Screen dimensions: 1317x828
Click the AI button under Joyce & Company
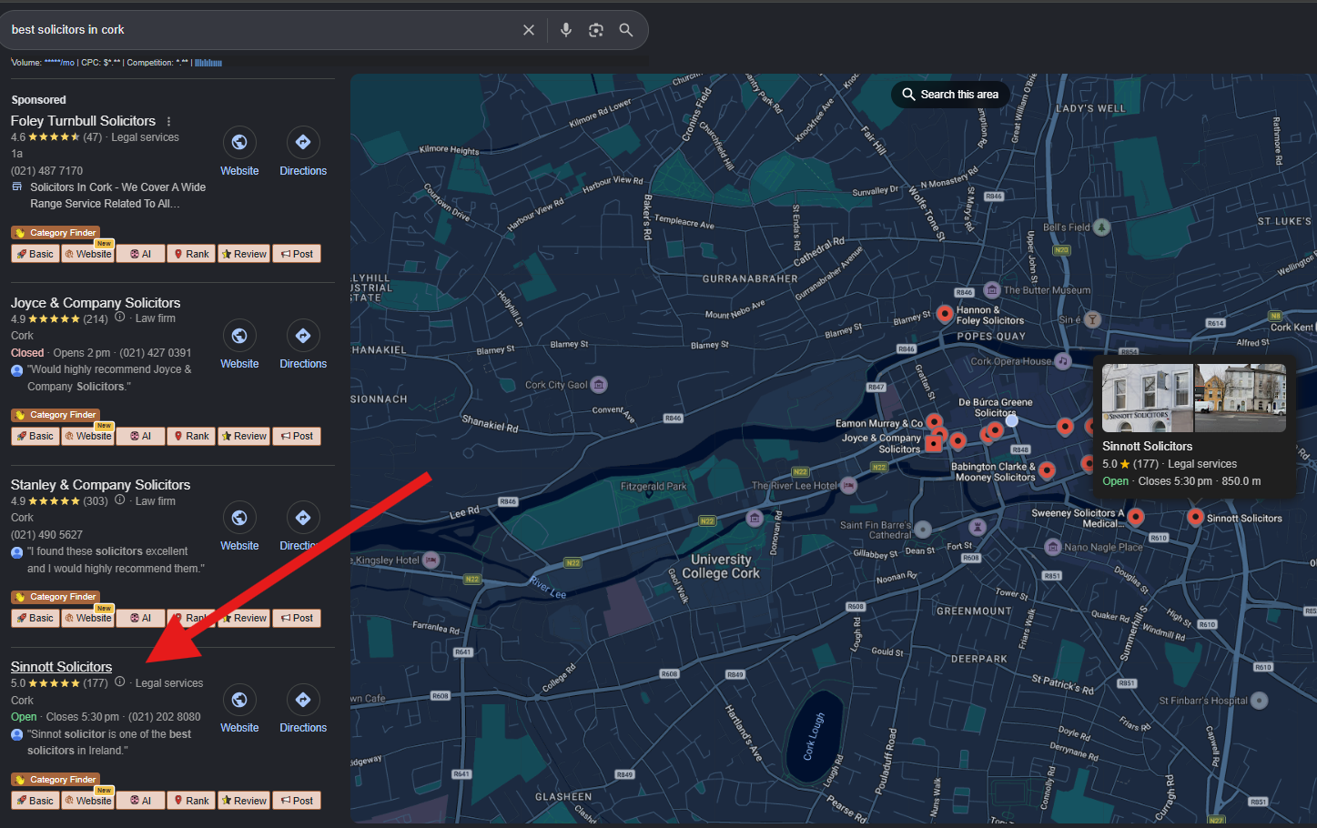[141, 436]
